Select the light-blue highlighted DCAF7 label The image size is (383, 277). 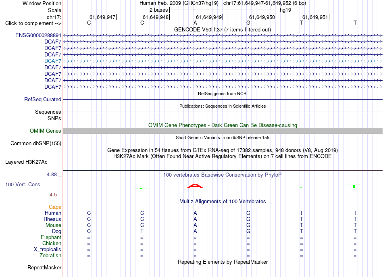[x=53, y=61]
